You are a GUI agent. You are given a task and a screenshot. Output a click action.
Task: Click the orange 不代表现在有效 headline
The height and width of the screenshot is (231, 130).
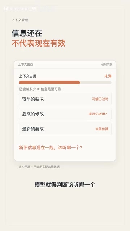point(39,43)
